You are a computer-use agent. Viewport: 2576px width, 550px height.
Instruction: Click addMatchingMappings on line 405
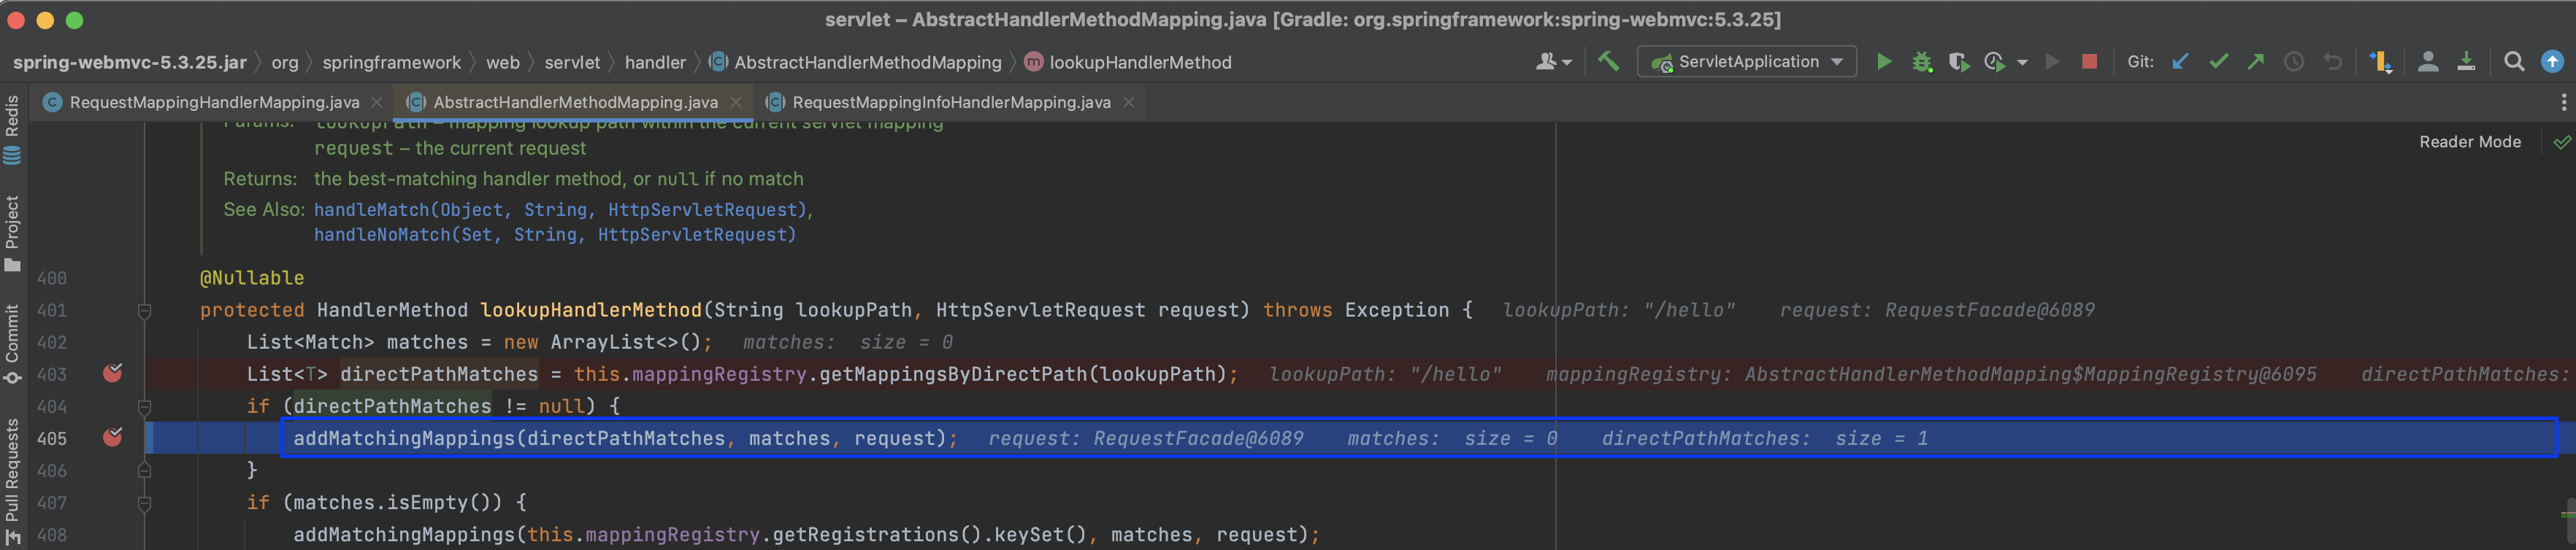404,438
